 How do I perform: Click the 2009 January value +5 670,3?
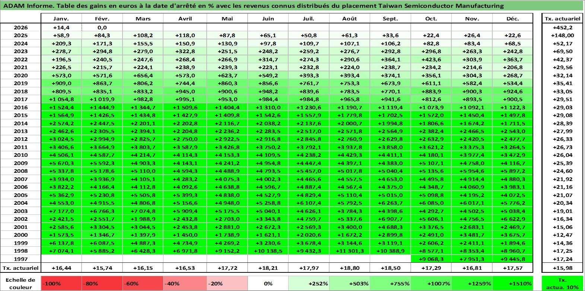(x=61, y=163)
